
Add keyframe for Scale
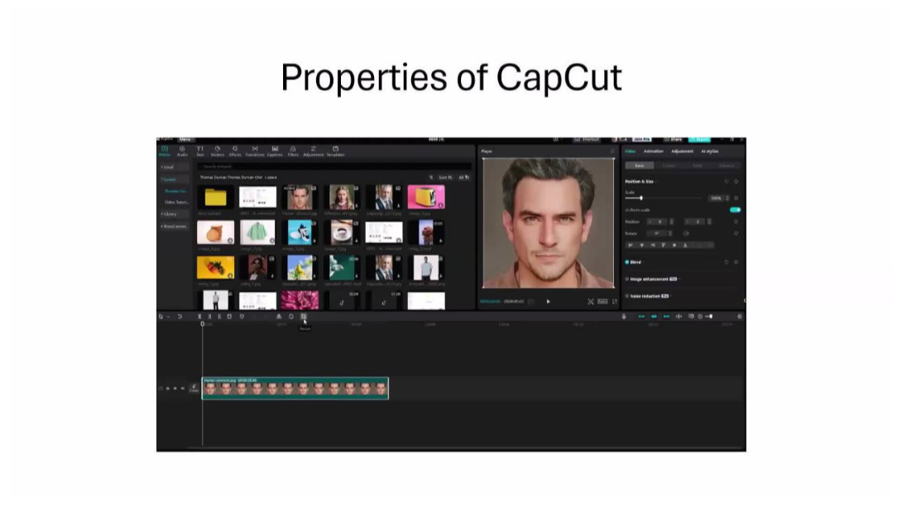click(736, 198)
